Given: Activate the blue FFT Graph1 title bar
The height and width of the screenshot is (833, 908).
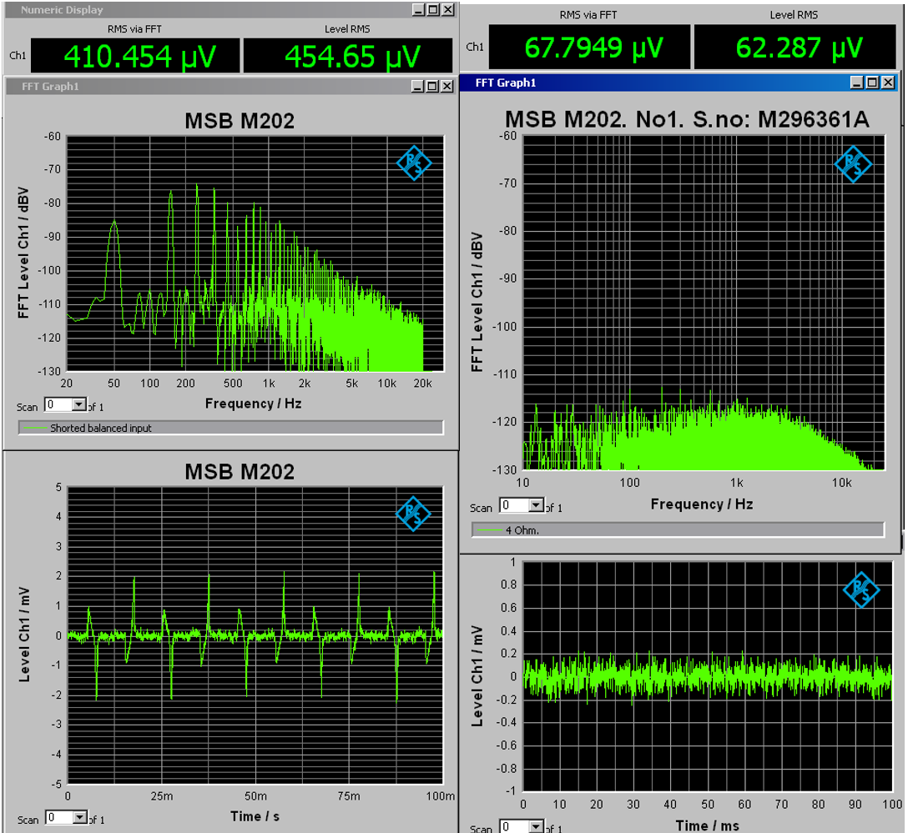Looking at the screenshot, I should (x=651, y=83).
